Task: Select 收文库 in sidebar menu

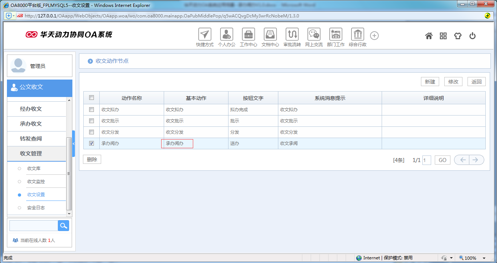Action: click(x=36, y=169)
